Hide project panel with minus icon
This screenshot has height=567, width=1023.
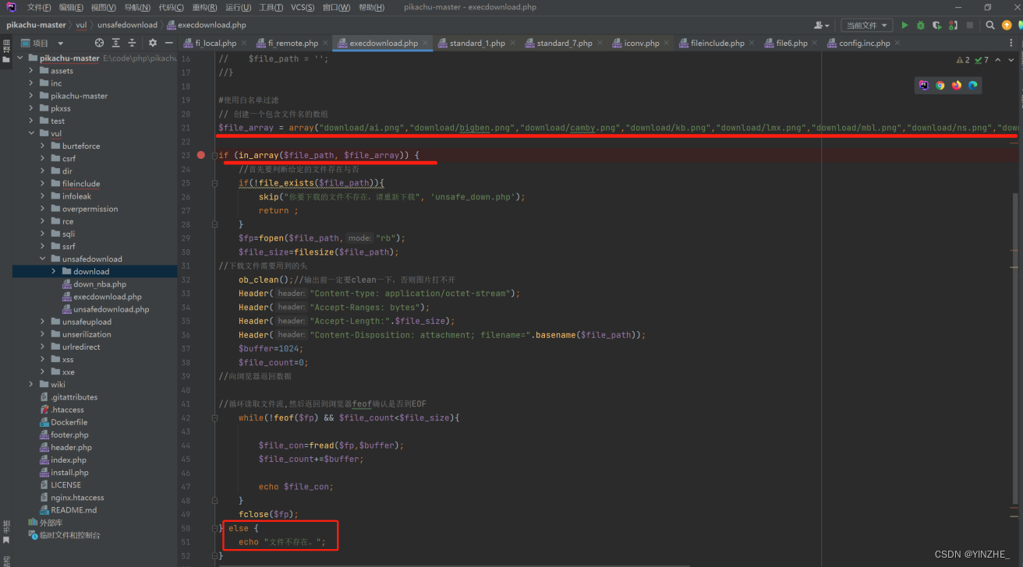tap(168, 43)
